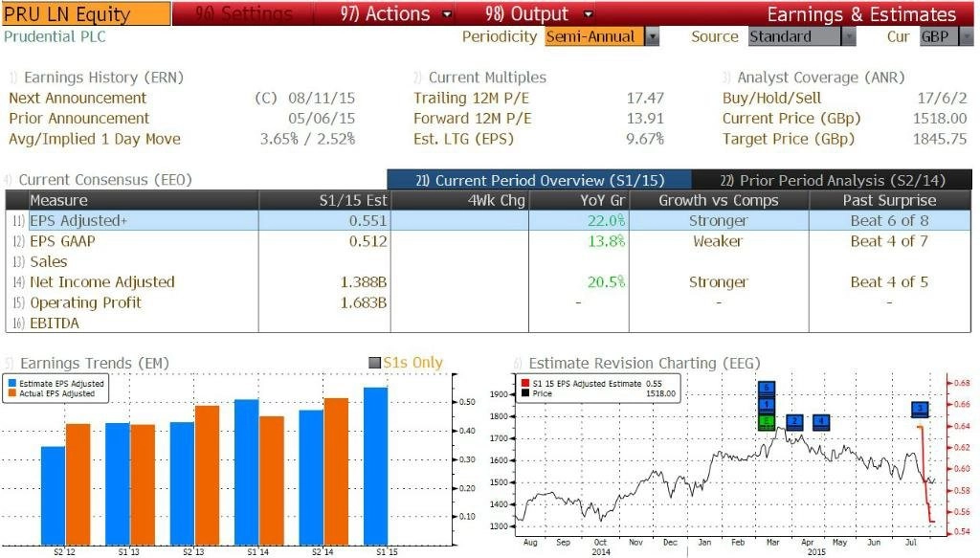Click the Forward 12M P/E value 13.91
The height and width of the screenshot is (558, 980).
pos(645,119)
